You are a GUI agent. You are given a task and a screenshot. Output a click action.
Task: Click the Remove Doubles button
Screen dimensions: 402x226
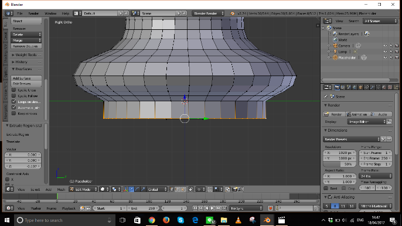(x=26, y=46)
